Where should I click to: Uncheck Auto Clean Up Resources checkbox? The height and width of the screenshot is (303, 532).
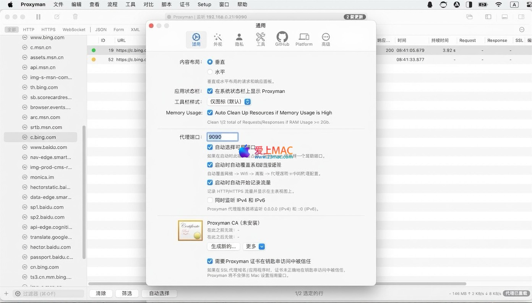[x=210, y=112]
